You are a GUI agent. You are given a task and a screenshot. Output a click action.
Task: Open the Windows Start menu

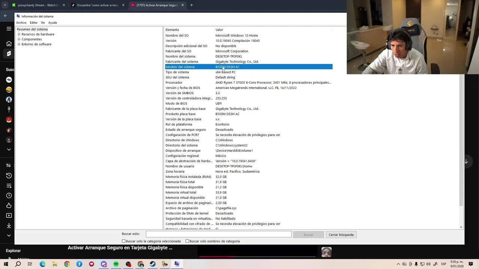(x=6, y=264)
